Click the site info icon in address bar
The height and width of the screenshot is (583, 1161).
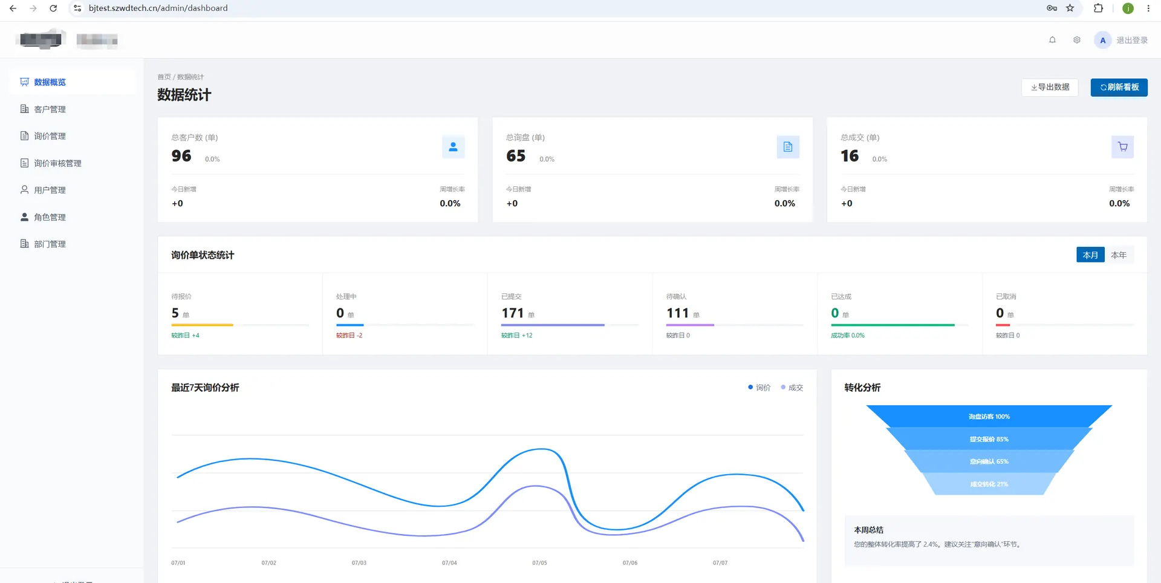77,8
